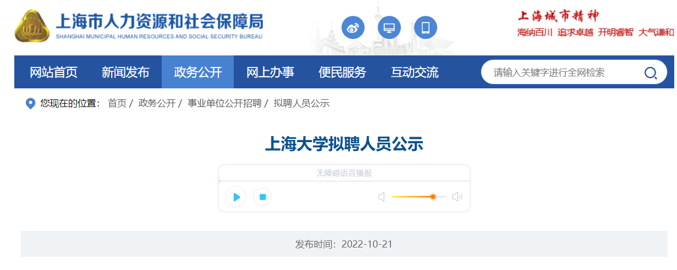Click the low volume speaker icon
Screen dimensions: 677x270
(x=382, y=196)
